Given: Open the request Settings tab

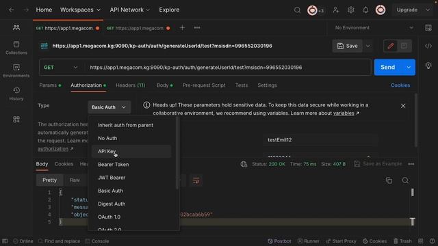Looking at the screenshot, I should tap(267, 85).
